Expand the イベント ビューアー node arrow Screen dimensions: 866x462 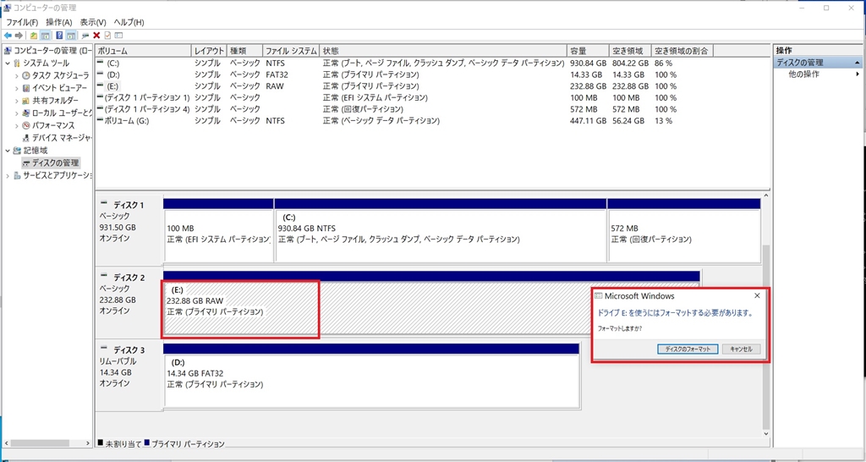pyautogui.click(x=17, y=88)
